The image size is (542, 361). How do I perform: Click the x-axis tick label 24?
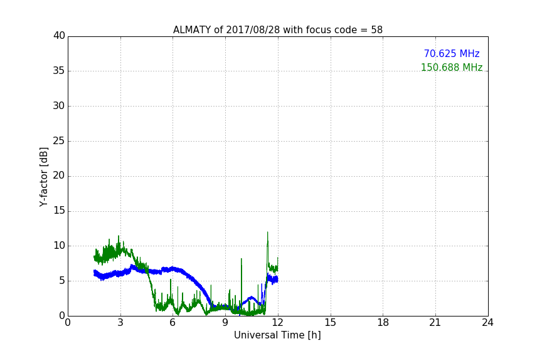(x=487, y=323)
